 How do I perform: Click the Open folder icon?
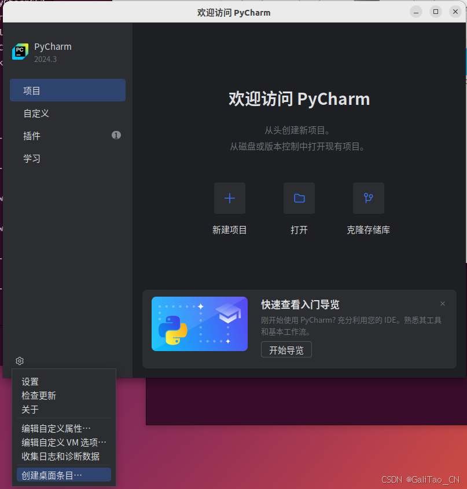pyautogui.click(x=299, y=198)
